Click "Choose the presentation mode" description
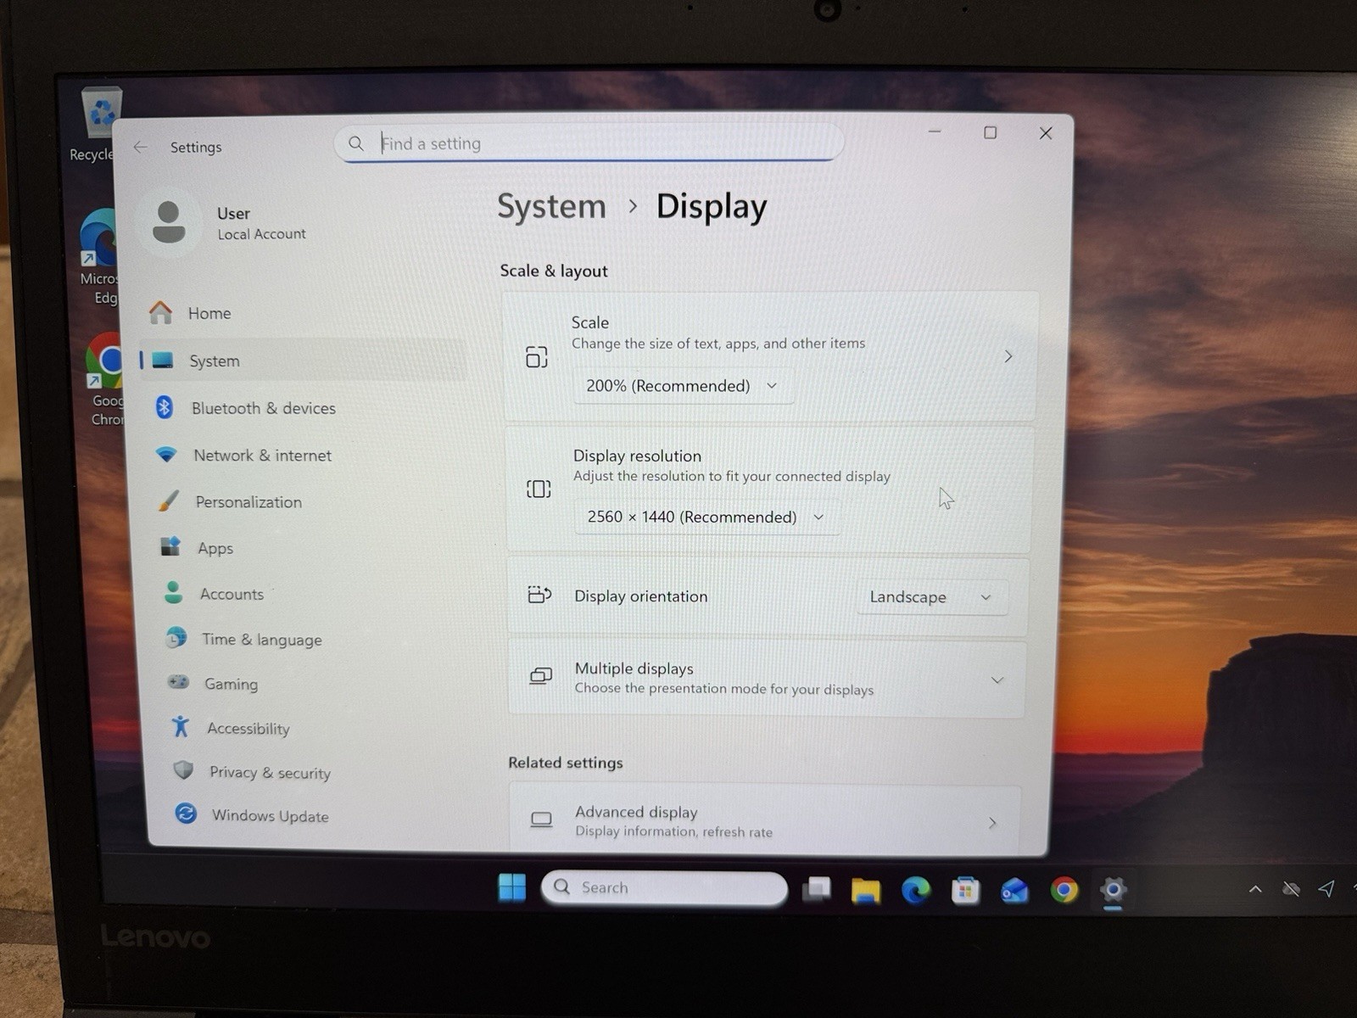Screen dimensions: 1357x1018 click(x=724, y=689)
